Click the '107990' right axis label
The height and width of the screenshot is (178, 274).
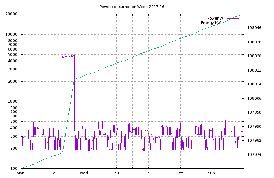tap(254, 126)
